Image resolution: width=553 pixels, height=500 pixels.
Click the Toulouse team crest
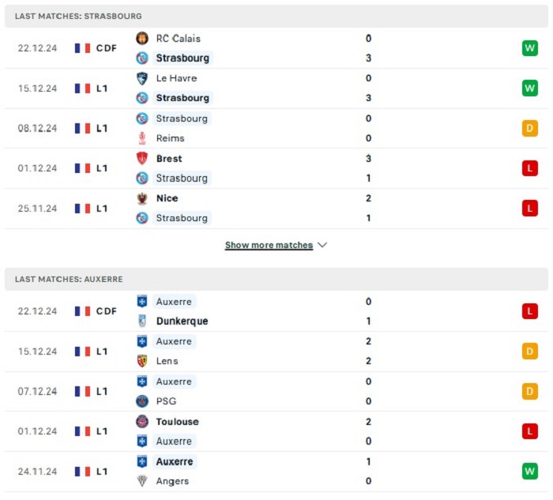(x=142, y=421)
